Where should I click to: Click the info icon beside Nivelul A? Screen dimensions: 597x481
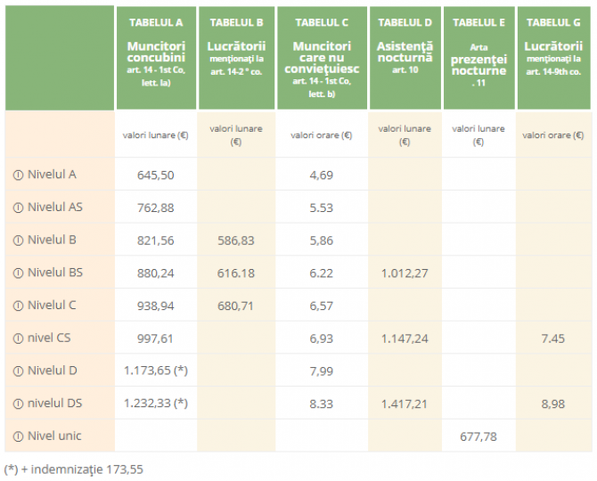pyautogui.click(x=18, y=175)
